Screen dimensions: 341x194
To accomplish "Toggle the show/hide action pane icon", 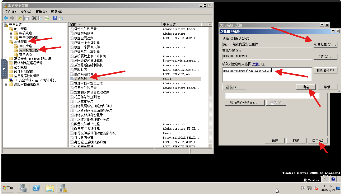I will click(x=61, y=18).
